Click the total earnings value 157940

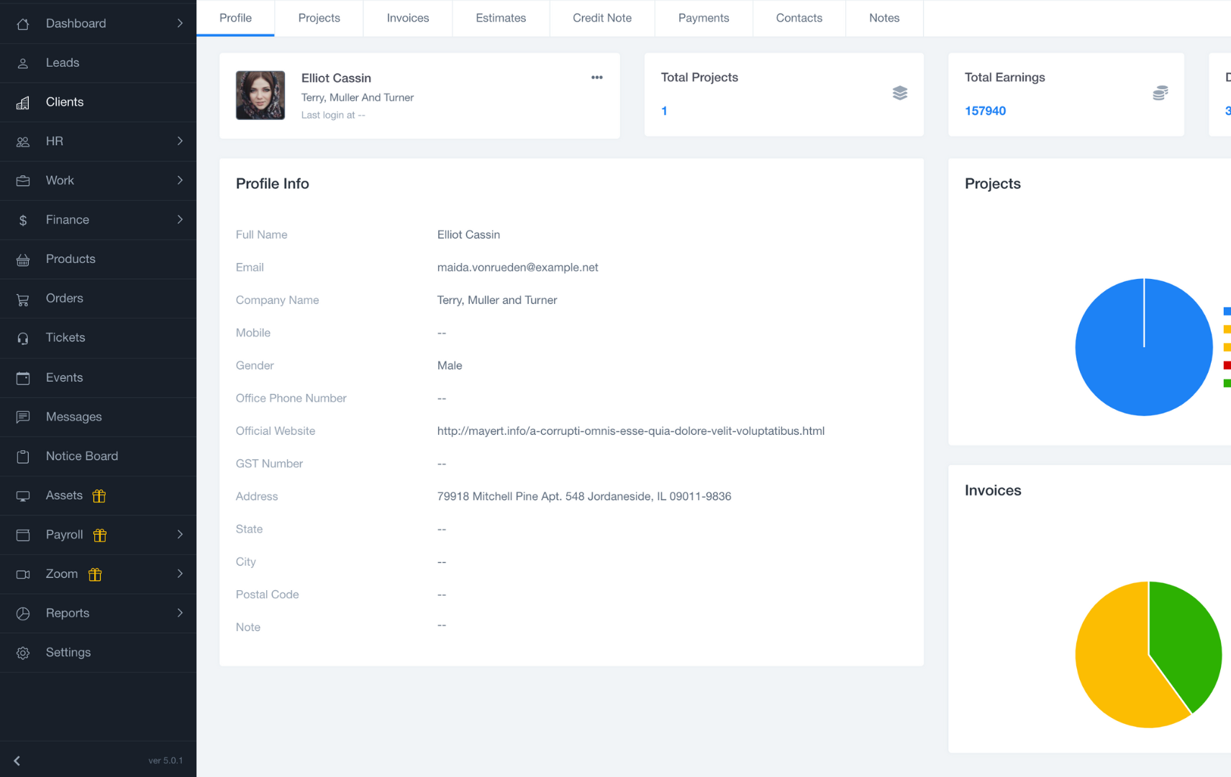985,111
